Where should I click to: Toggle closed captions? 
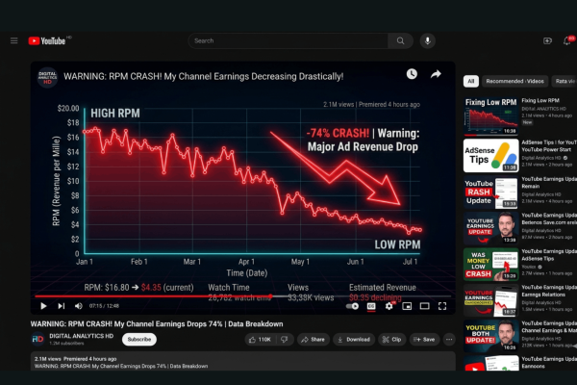pos(371,306)
